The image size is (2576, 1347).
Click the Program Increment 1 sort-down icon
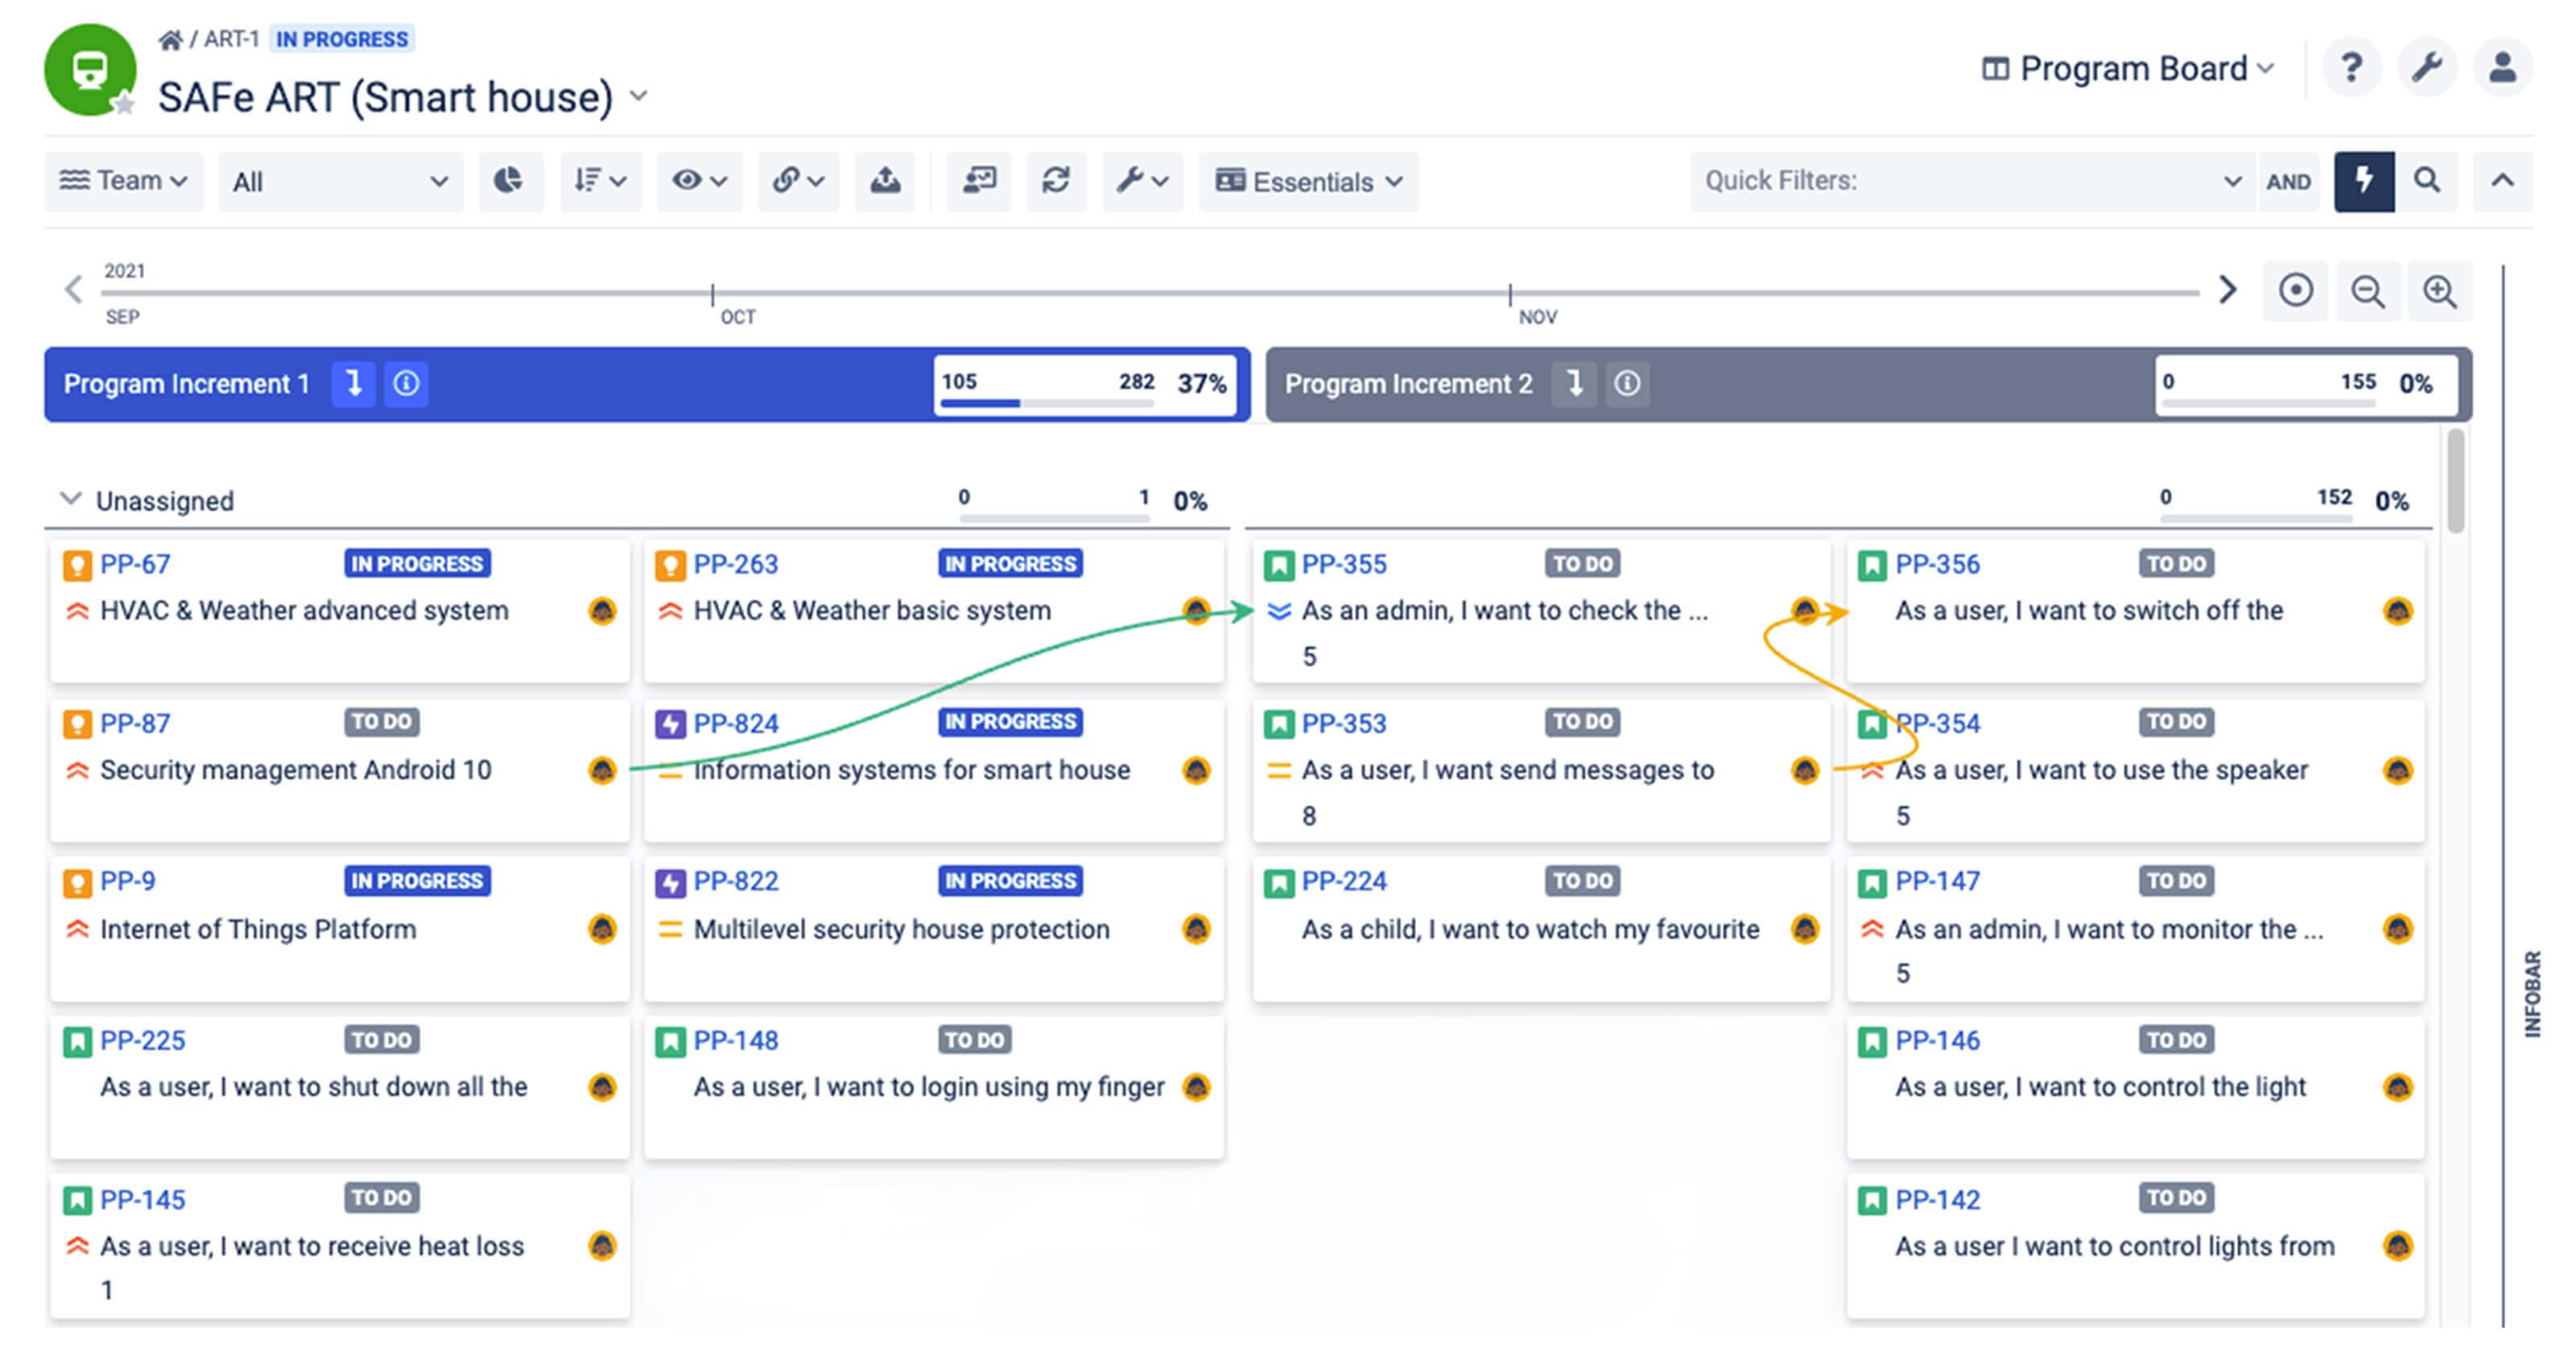tap(354, 384)
